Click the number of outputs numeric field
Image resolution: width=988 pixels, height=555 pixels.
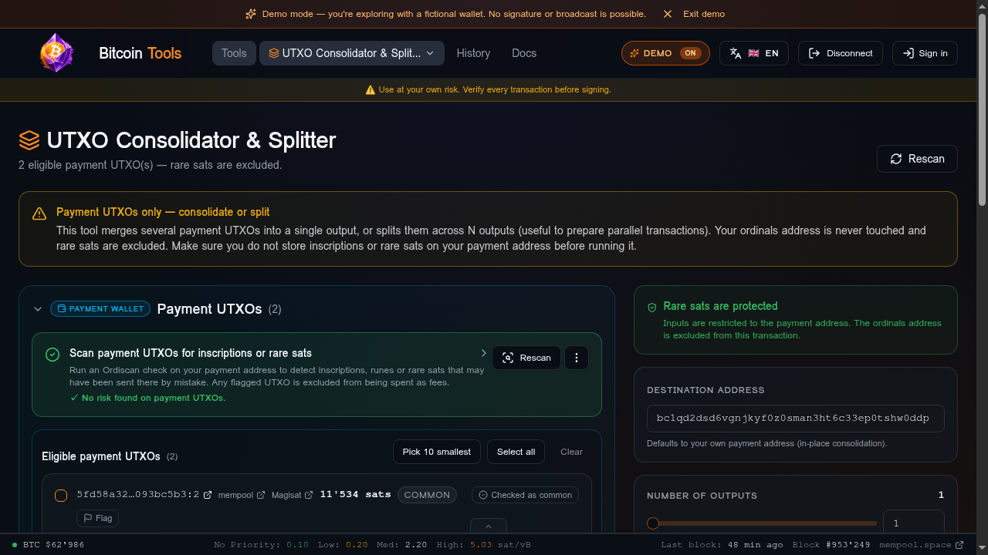tap(914, 523)
